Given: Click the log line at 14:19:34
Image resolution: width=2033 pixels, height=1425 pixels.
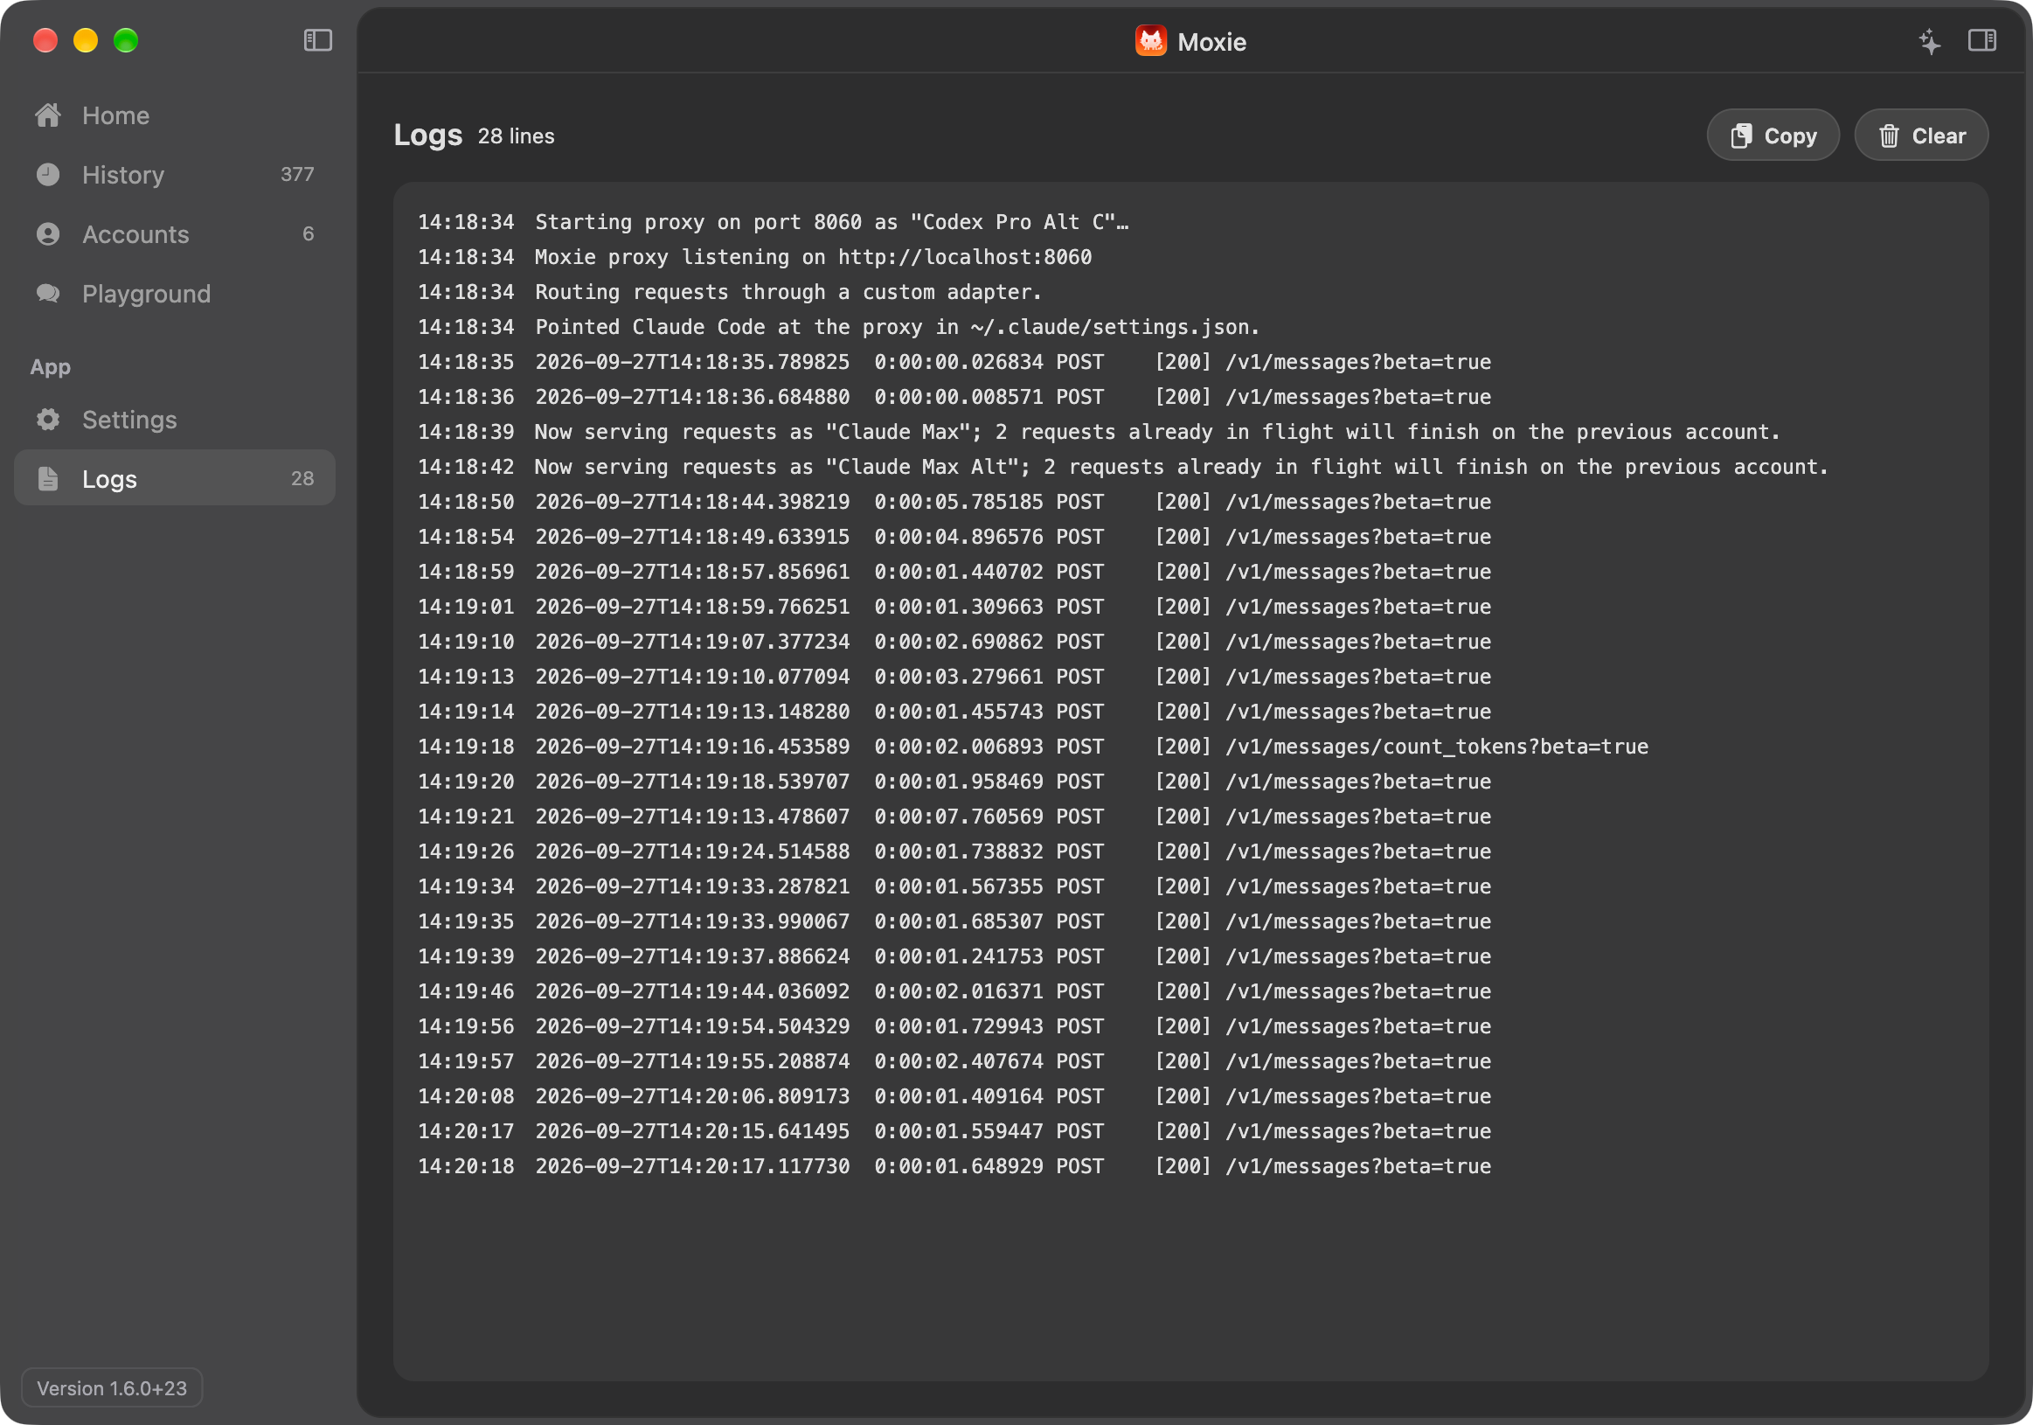Looking at the screenshot, I should [x=954, y=886].
